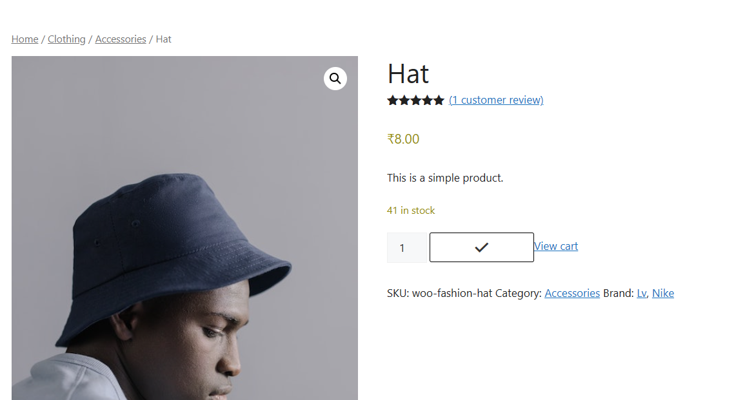Open the Nike brand link

(x=663, y=293)
